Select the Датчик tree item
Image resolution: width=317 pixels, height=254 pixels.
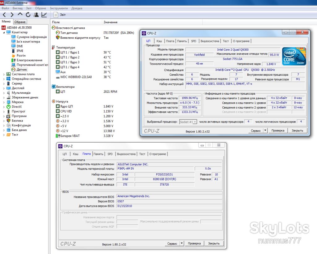(22, 69)
